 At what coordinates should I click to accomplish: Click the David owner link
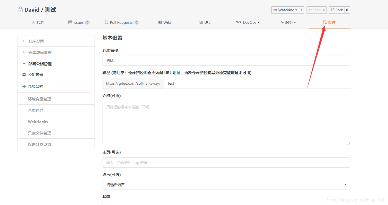32,10
